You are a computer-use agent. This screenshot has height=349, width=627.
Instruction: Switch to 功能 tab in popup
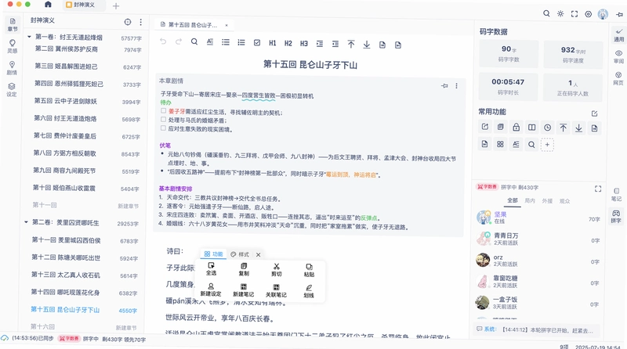[213, 254]
